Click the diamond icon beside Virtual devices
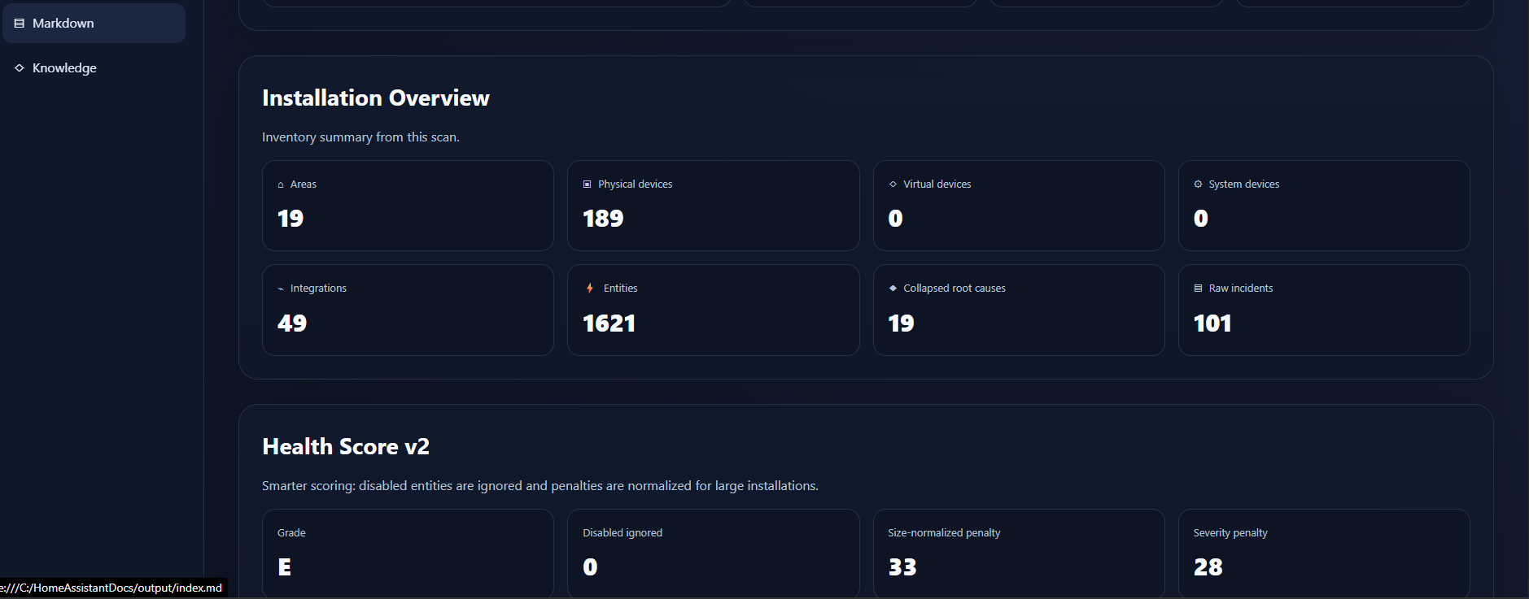This screenshot has height=599, width=1529. [x=893, y=184]
